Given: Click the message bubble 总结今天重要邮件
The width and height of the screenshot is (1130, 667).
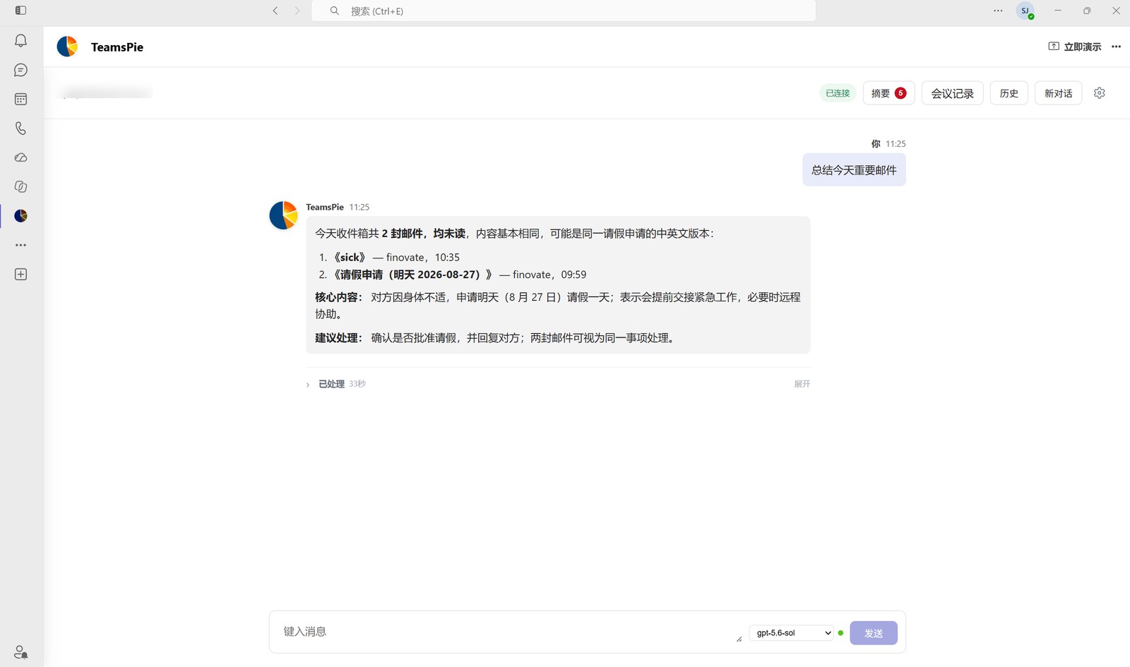Looking at the screenshot, I should [854, 170].
